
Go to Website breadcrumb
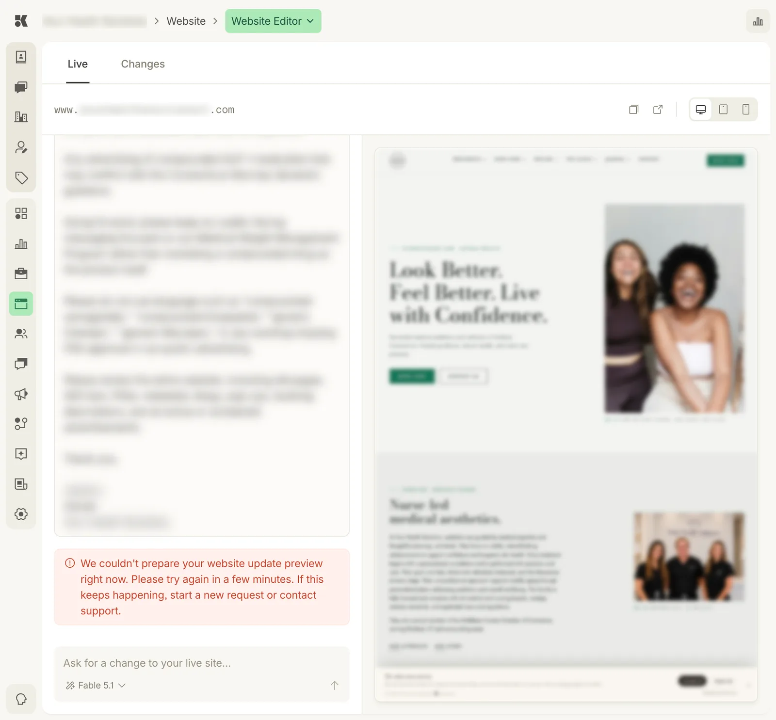point(186,21)
